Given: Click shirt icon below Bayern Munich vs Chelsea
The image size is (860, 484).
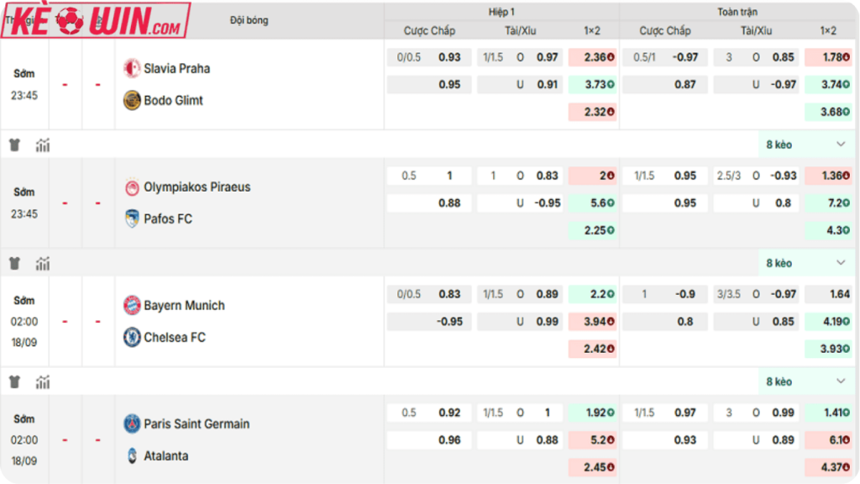Looking at the screenshot, I should [x=14, y=382].
